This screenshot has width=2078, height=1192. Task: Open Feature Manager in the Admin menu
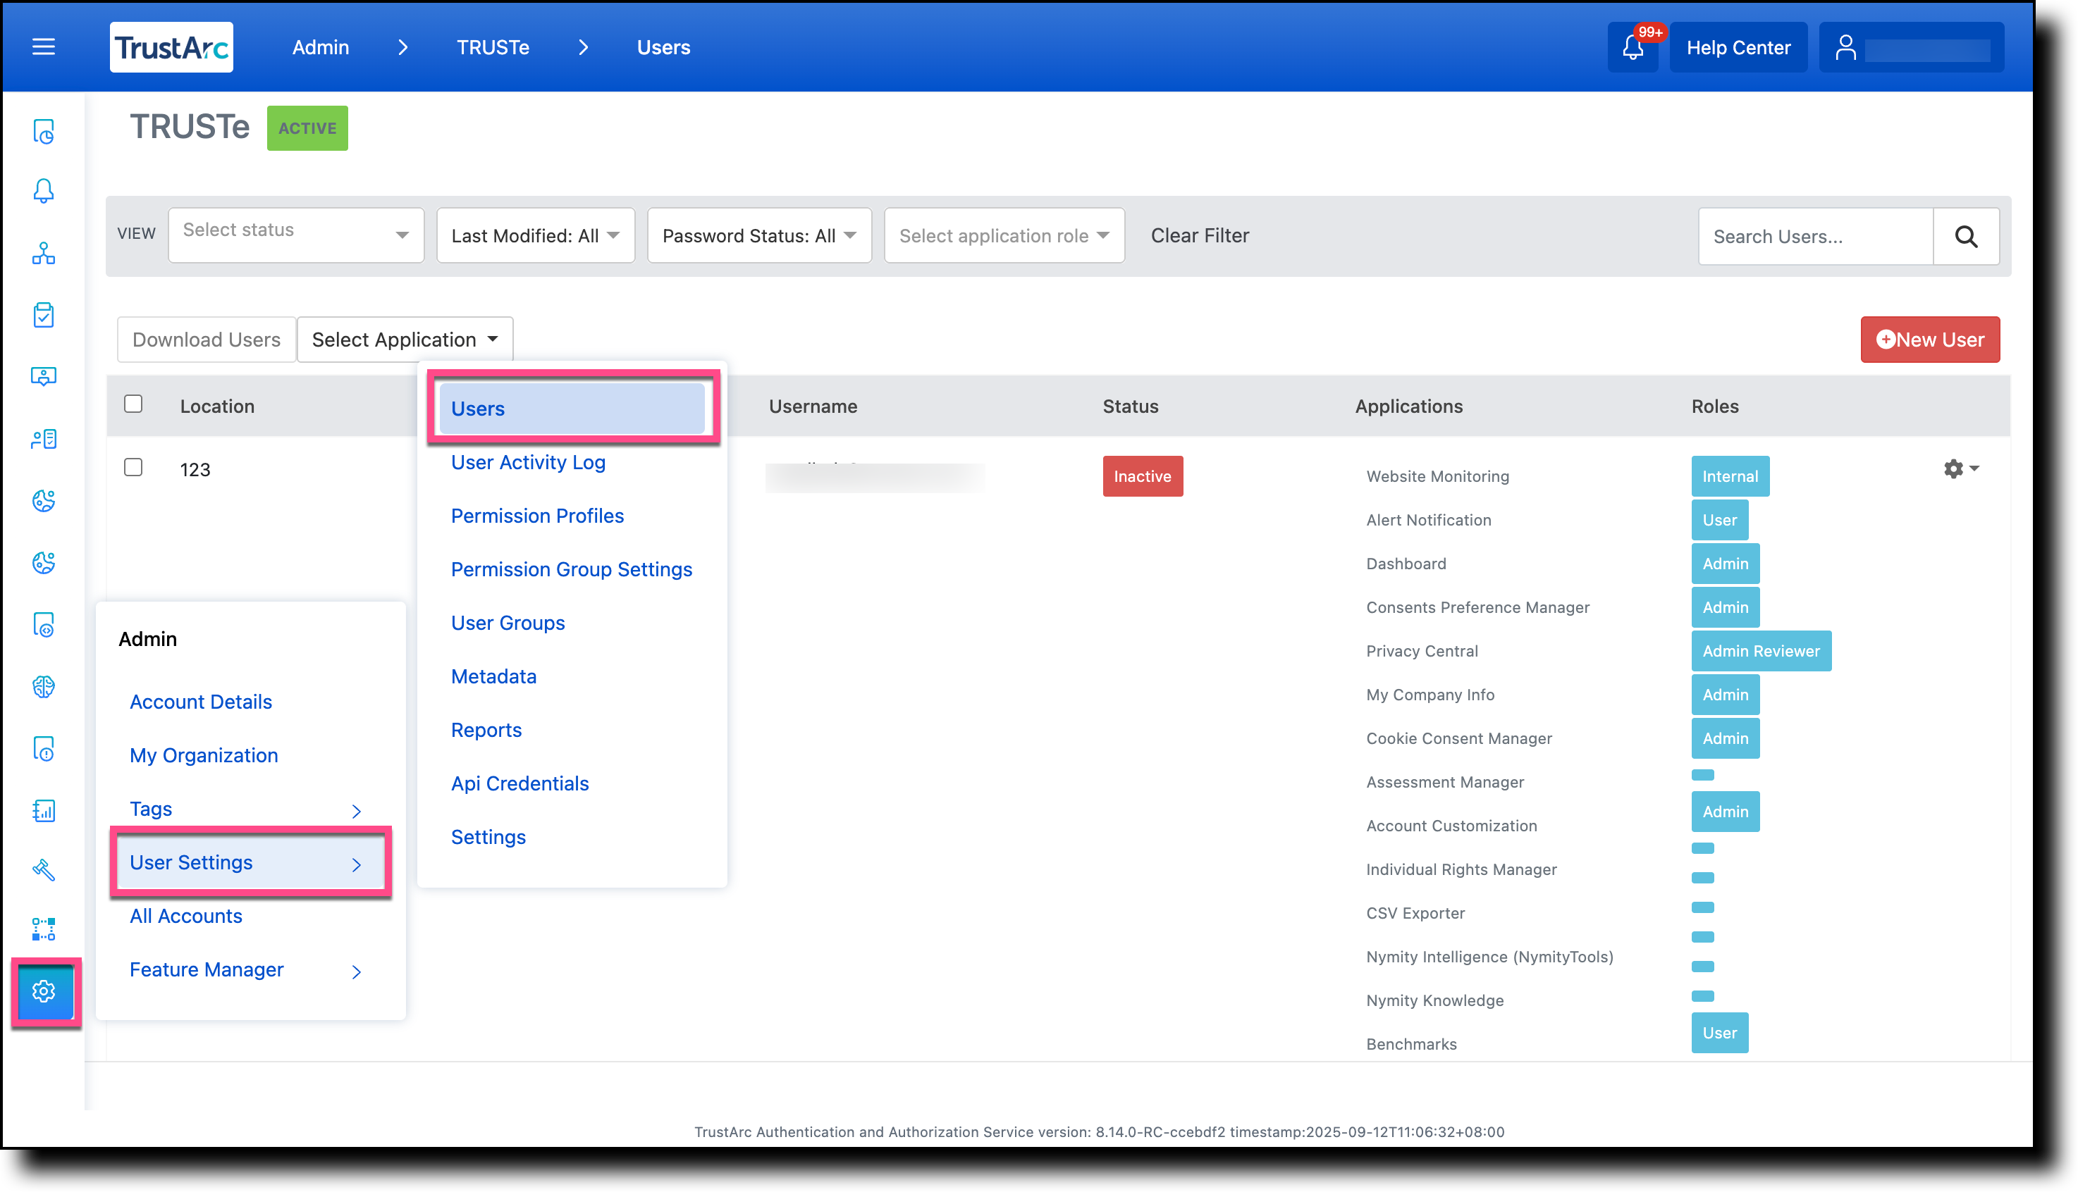click(x=207, y=969)
